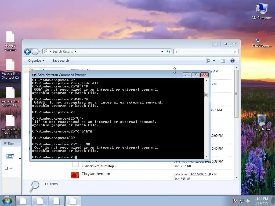Expand the arrow after Search Results breadcrumb
The height and width of the screenshot is (206, 275).
[x=75, y=51]
